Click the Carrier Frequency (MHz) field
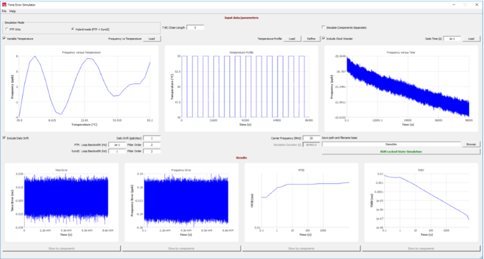 [312, 138]
